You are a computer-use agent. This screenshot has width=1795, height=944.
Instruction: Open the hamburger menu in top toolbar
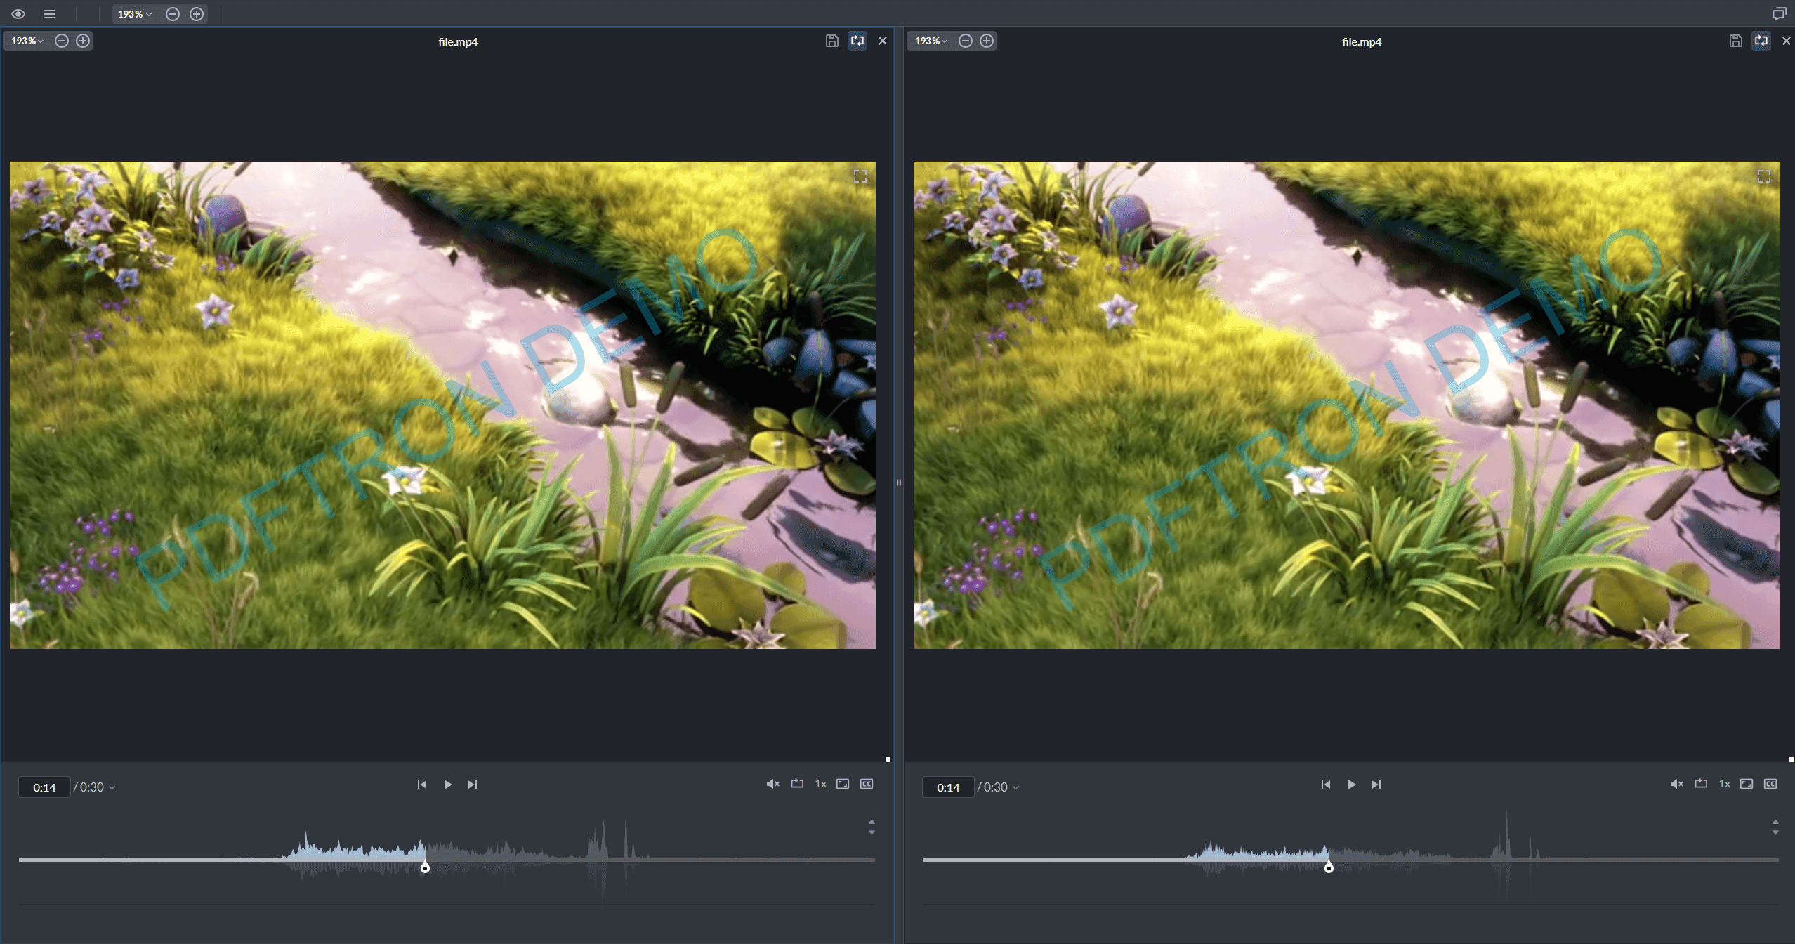tap(49, 14)
